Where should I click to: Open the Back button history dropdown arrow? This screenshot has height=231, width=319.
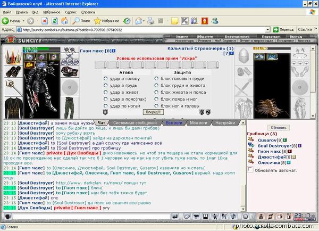click(23, 21)
